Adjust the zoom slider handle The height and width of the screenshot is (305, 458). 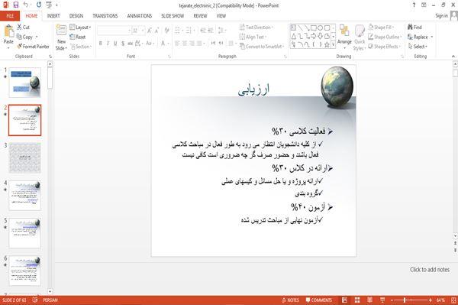(x=405, y=300)
